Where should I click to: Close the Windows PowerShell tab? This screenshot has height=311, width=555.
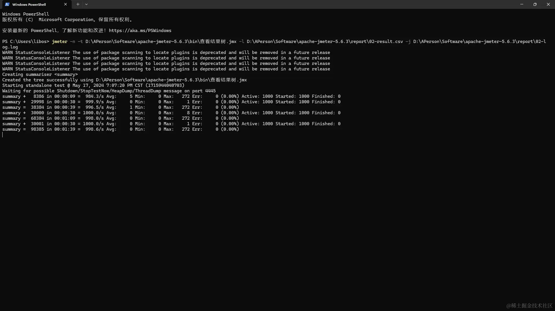coord(65,4)
